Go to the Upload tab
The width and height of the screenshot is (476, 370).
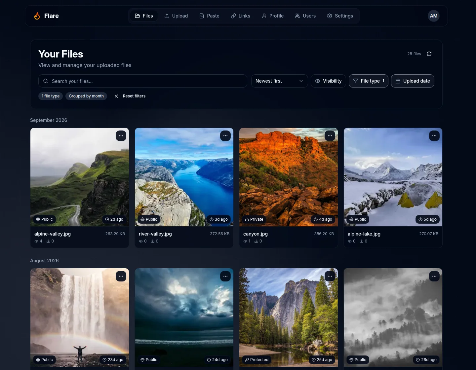click(x=176, y=16)
